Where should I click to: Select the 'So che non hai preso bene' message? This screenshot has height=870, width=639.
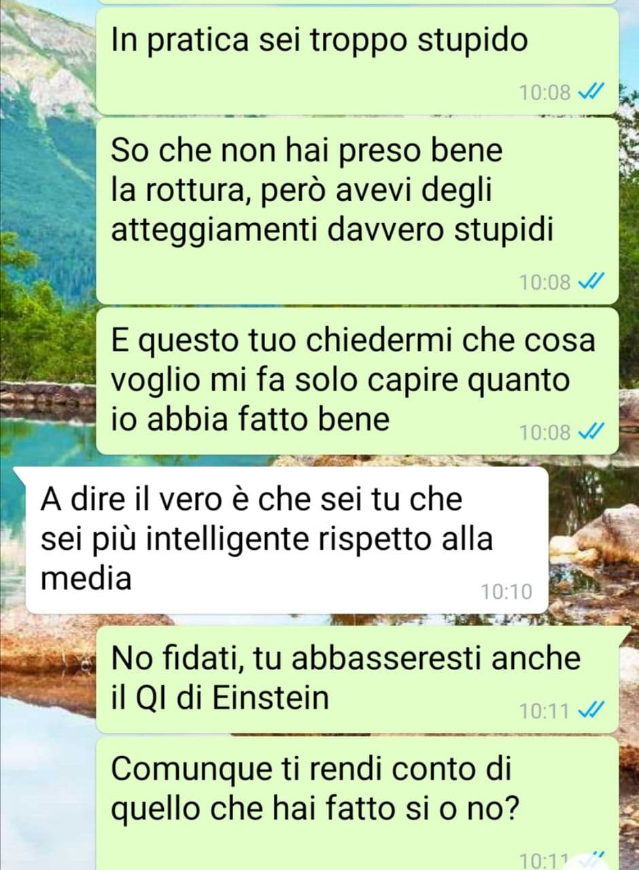coord(358,211)
